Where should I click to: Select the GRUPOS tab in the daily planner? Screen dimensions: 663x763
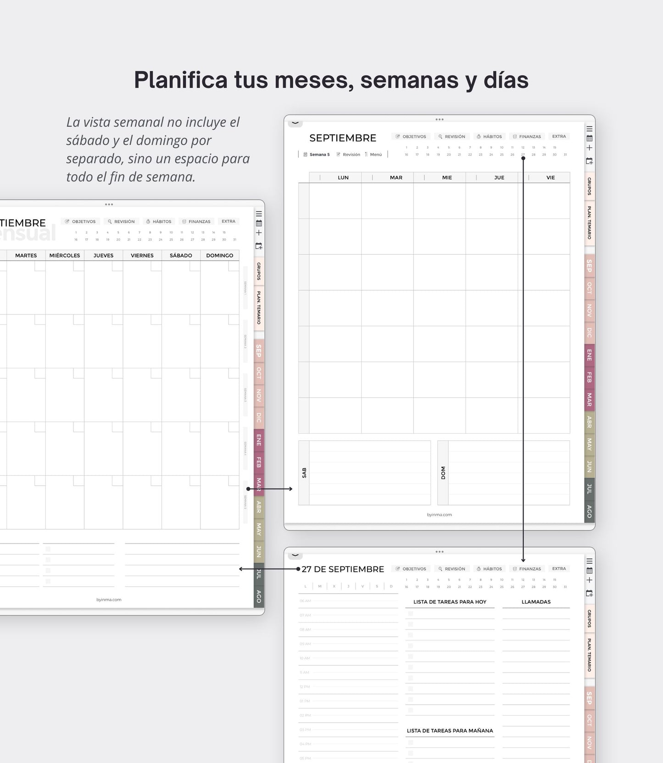click(590, 619)
